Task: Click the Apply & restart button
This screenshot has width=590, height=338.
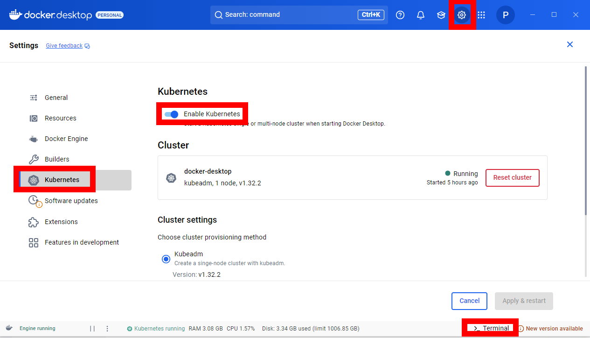Action: pos(524,301)
